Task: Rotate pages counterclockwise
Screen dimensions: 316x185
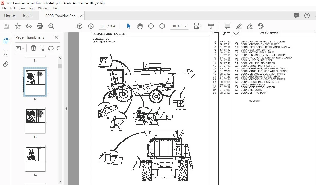Action: pyautogui.click(x=50, y=48)
